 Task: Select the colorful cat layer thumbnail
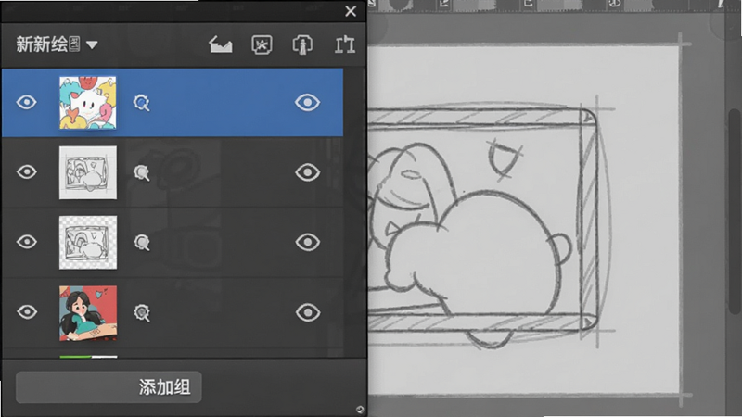(88, 103)
